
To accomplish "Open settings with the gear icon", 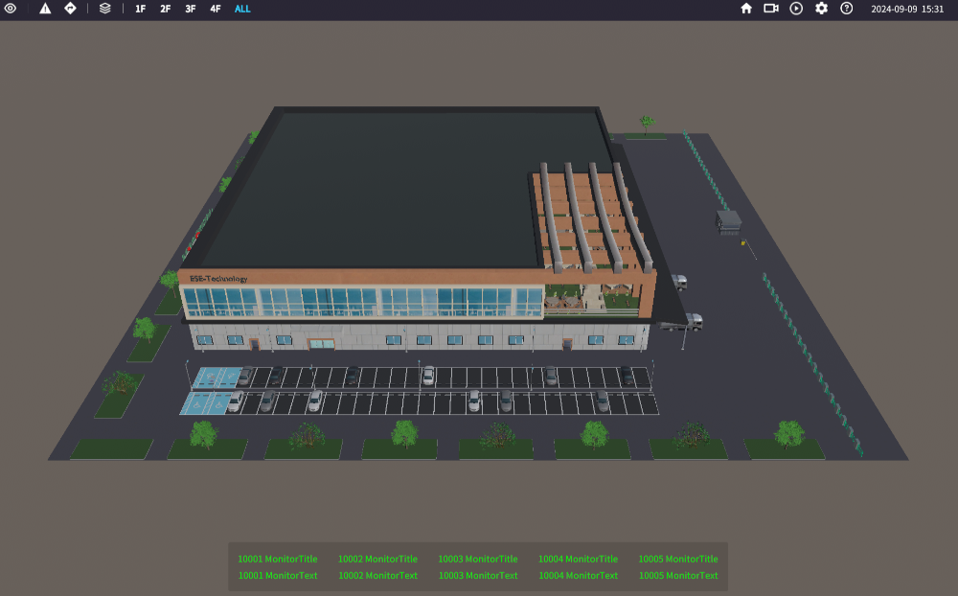I will pos(821,9).
